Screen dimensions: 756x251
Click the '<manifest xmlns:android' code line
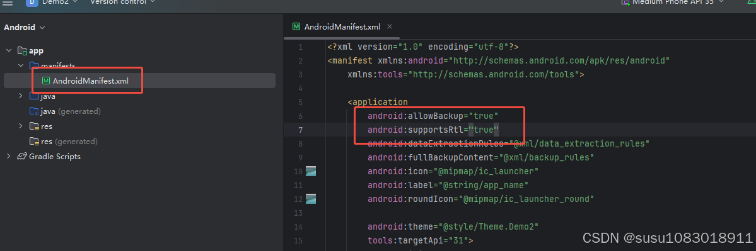tap(499, 60)
